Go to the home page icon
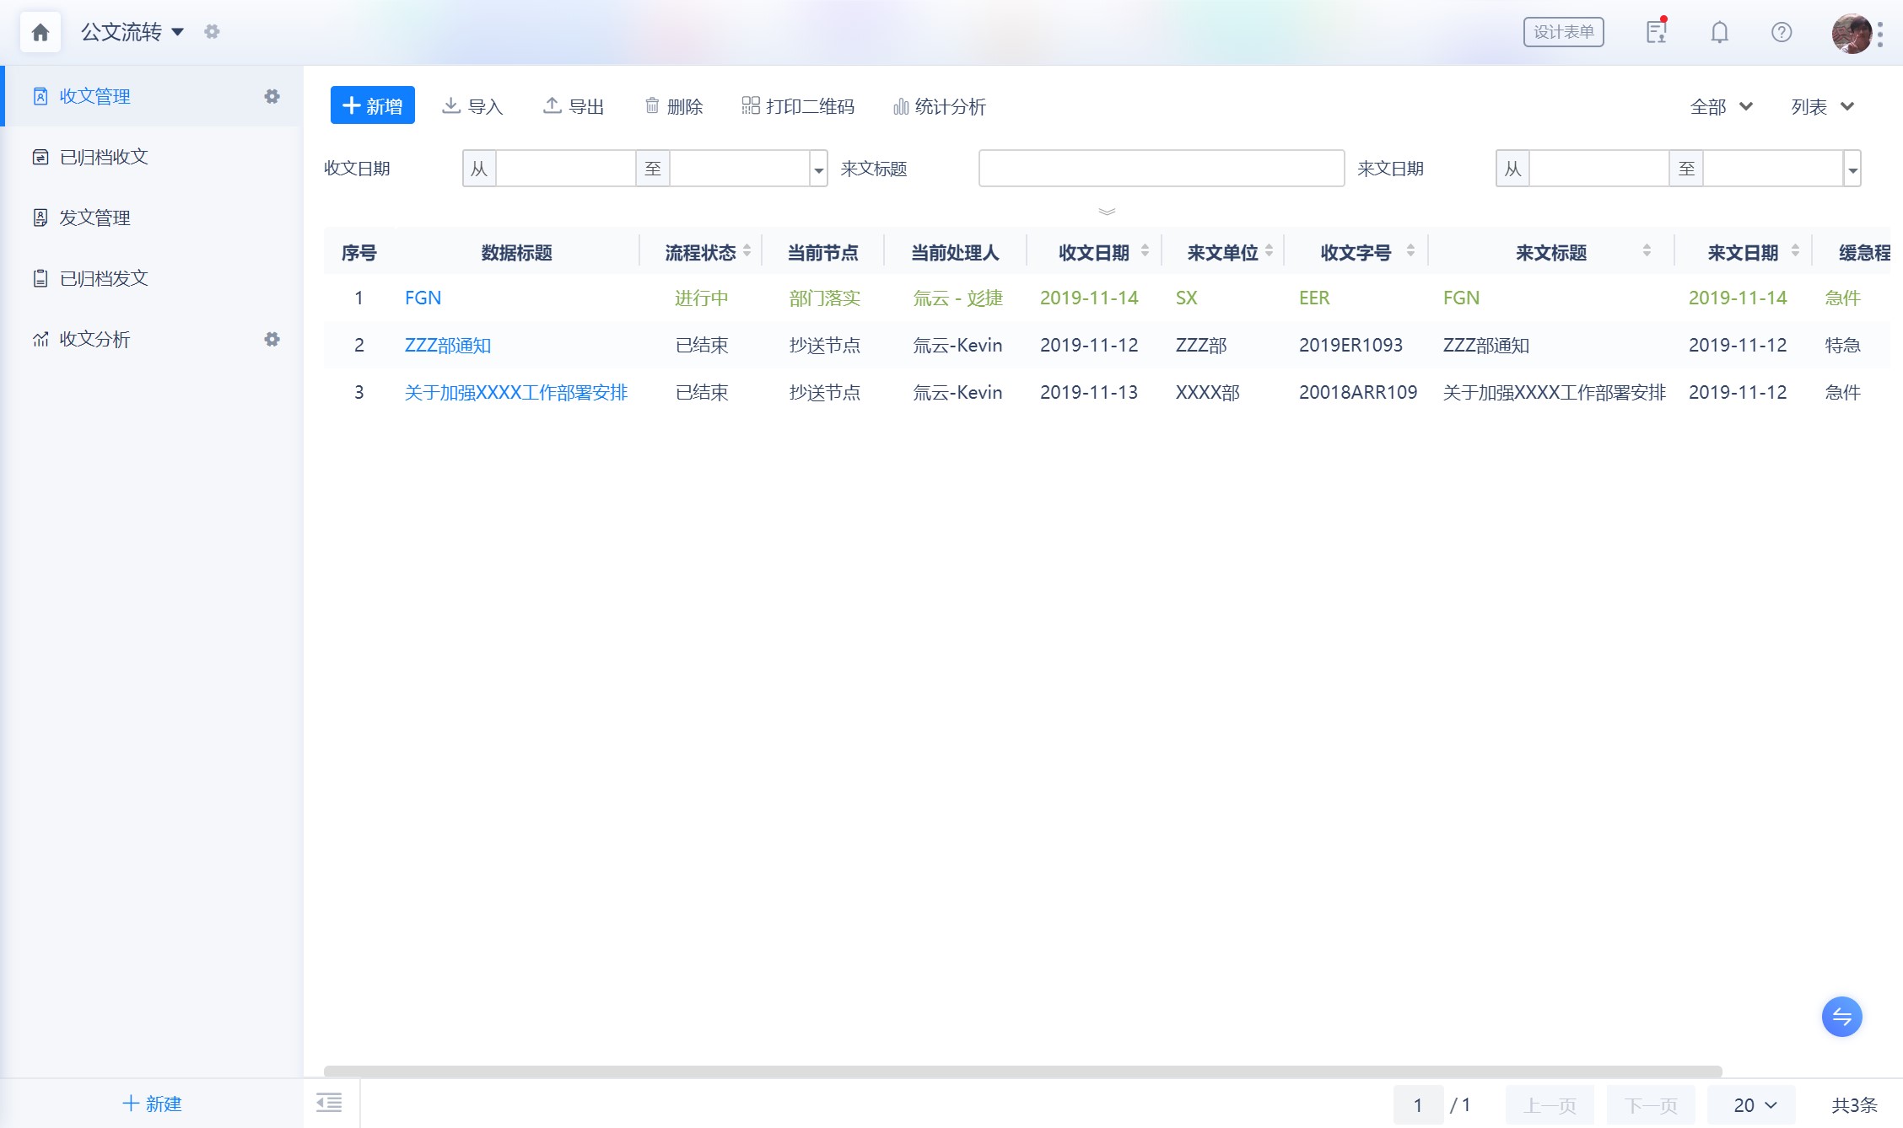This screenshot has width=1903, height=1128. 40,32
